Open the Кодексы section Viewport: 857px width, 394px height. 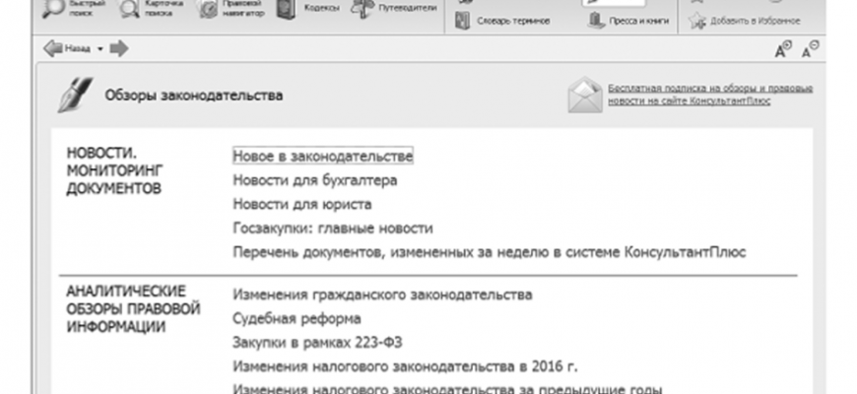(x=307, y=8)
